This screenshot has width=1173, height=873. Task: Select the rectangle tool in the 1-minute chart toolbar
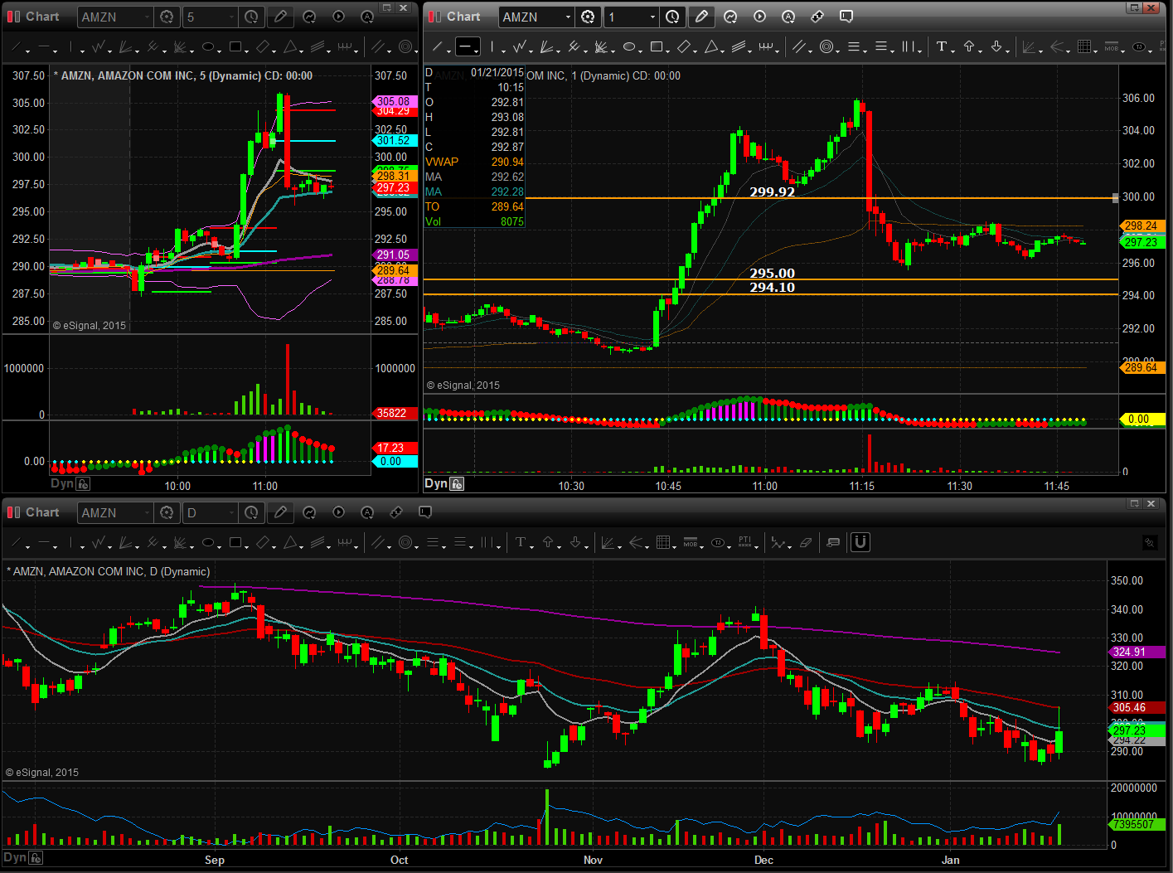point(657,47)
